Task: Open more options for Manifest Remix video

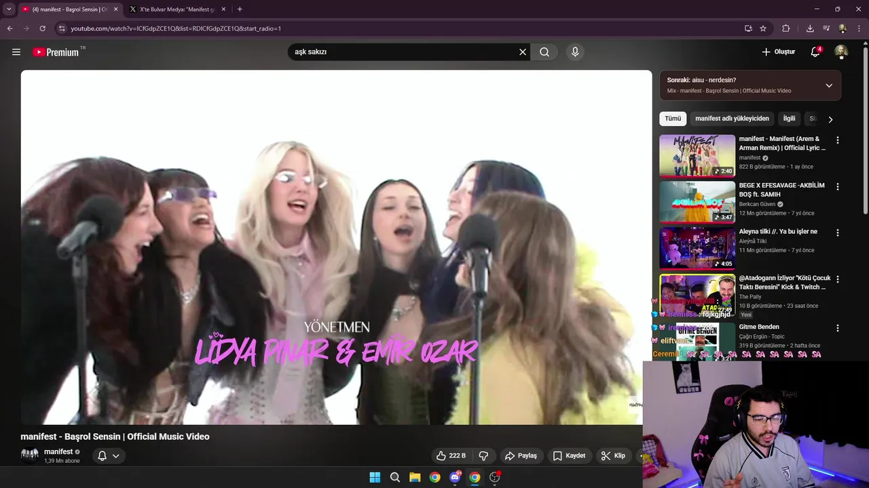Action: pyautogui.click(x=838, y=140)
